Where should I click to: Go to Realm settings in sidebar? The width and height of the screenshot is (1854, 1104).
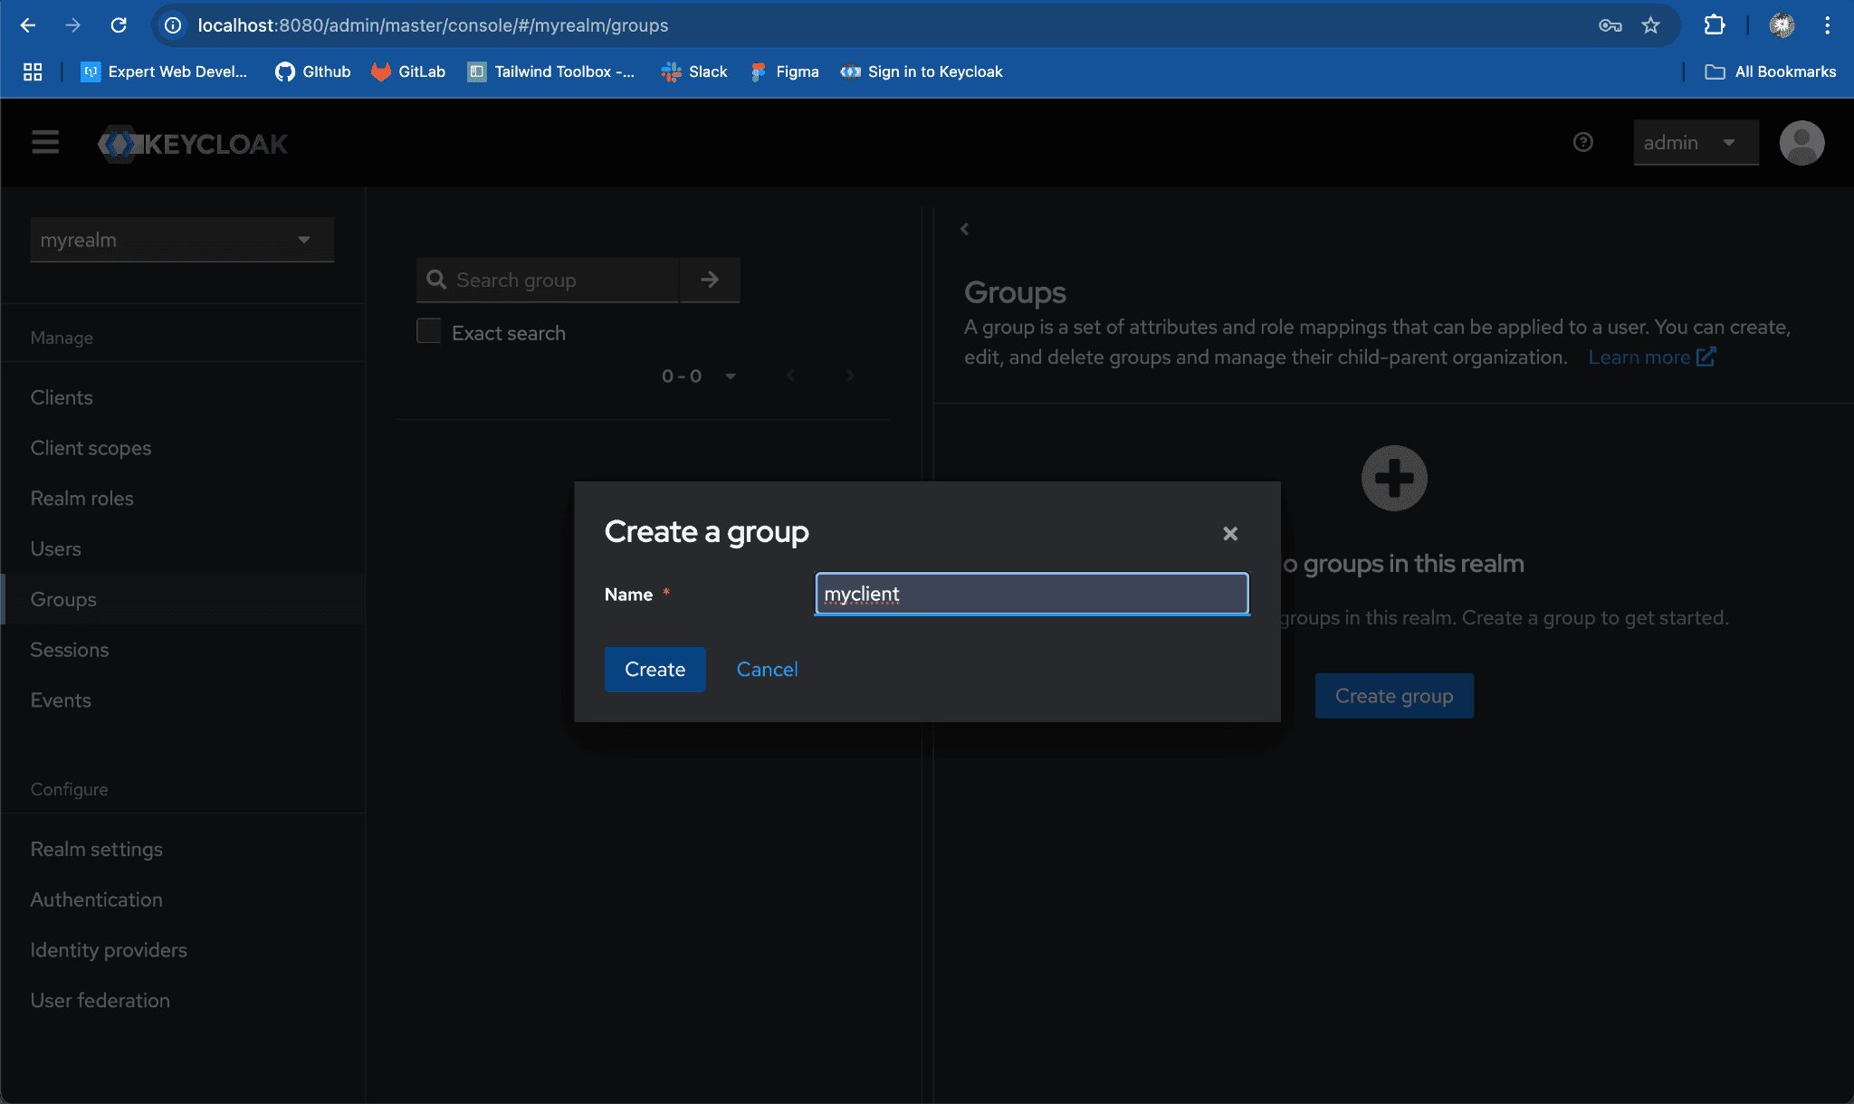(x=96, y=849)
